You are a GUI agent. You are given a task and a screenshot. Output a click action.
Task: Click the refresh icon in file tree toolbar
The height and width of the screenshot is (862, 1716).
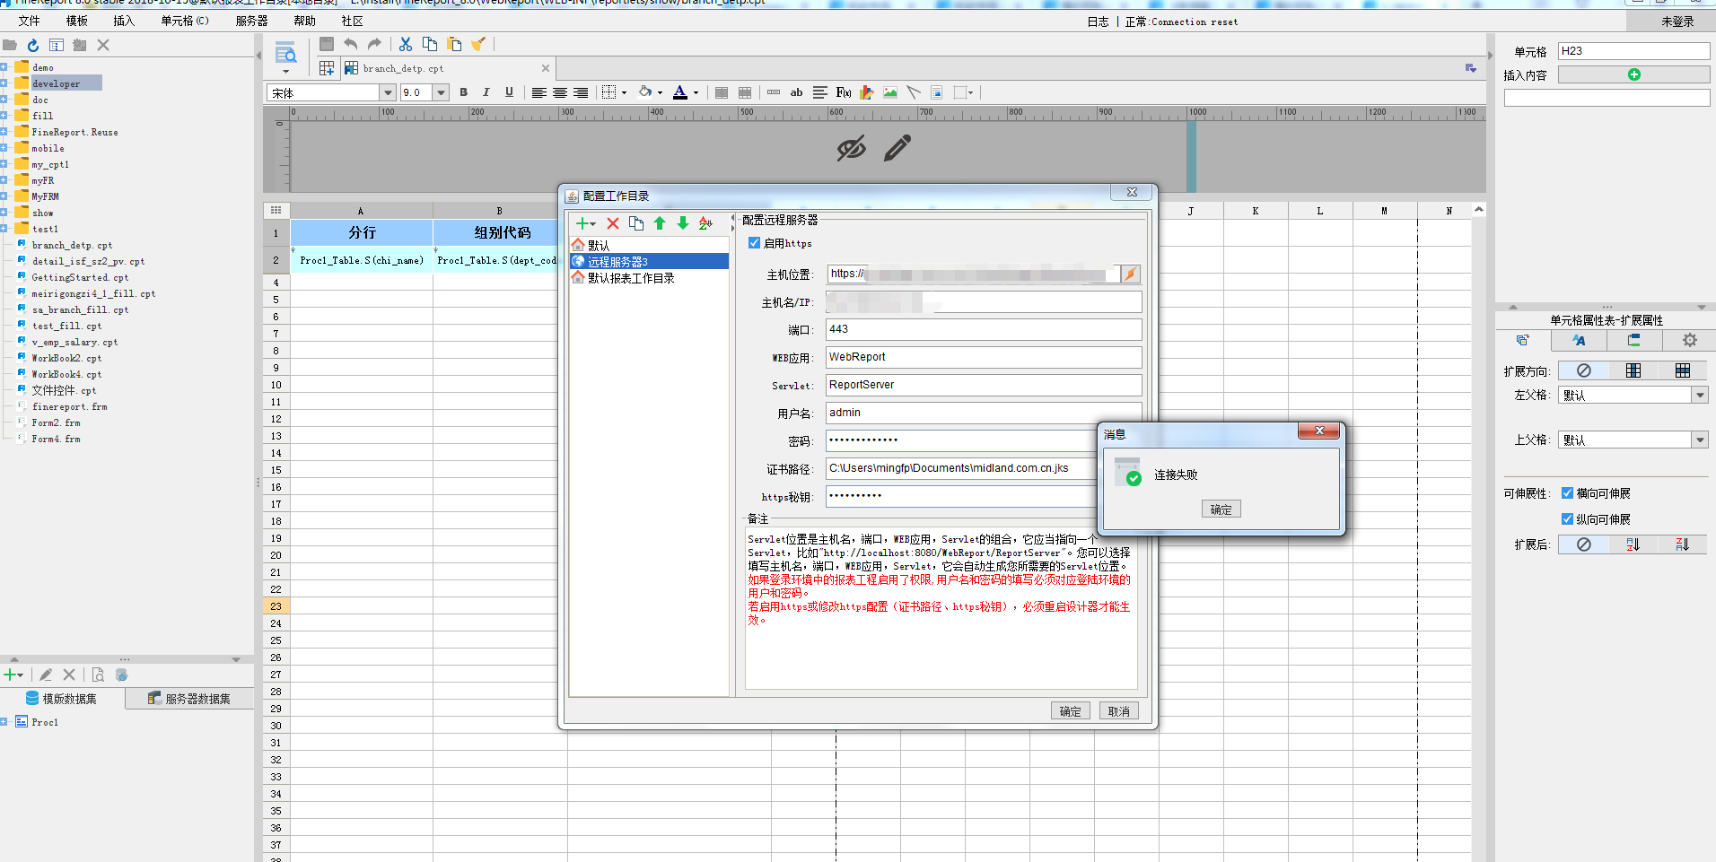coord(33,45)
